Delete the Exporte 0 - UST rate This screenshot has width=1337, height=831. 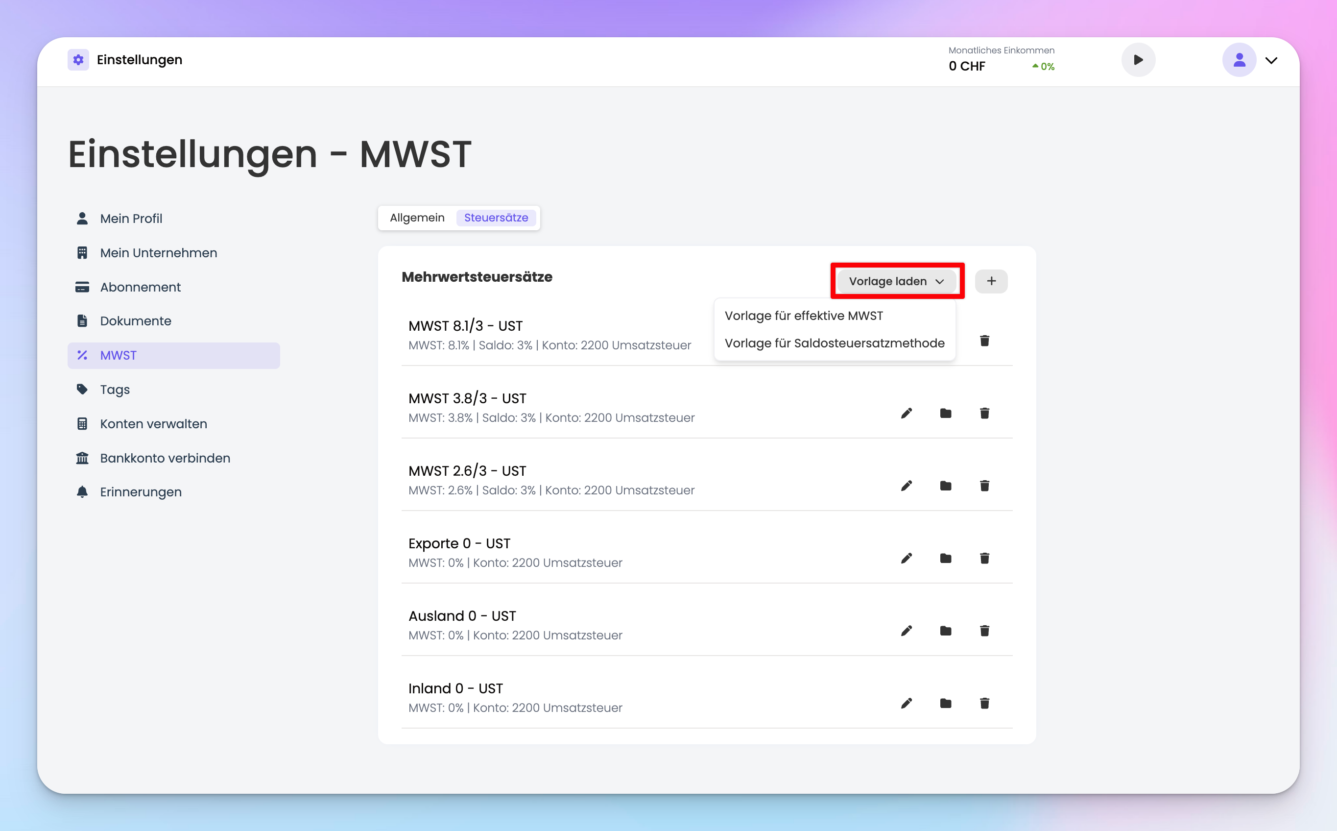984,559
